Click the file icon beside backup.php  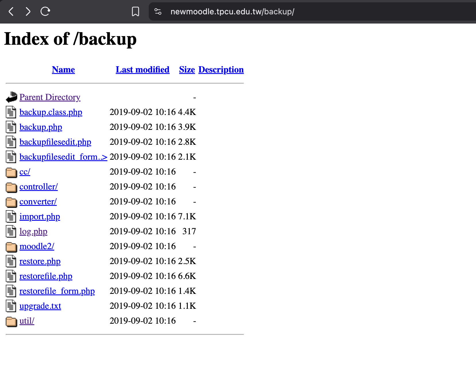coord(11,127)
